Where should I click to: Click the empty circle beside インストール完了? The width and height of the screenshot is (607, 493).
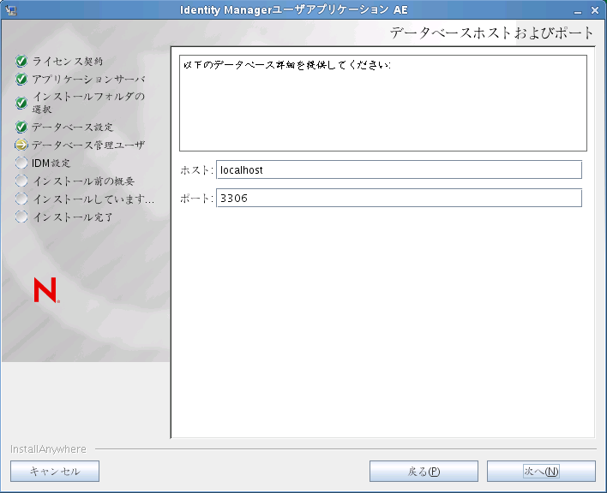pos(21,217)
